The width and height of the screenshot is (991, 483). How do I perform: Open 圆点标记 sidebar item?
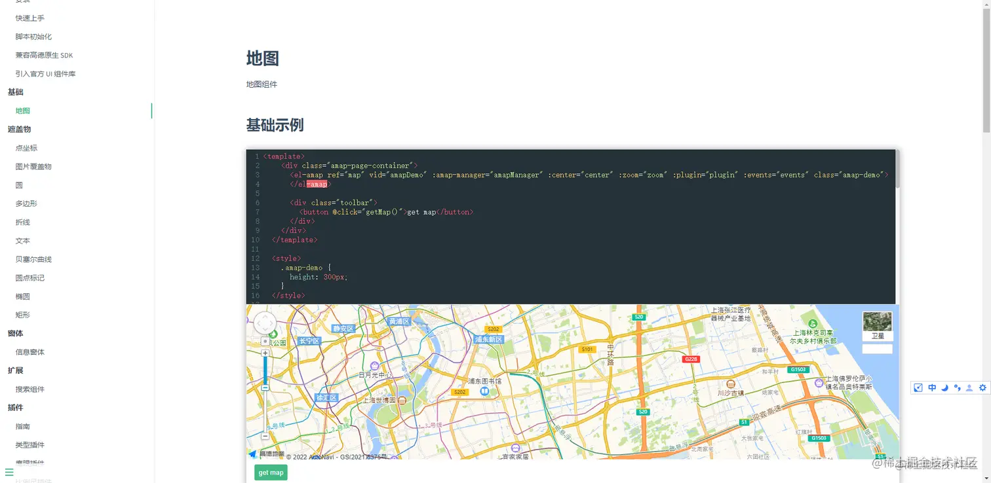pos(30,277)
